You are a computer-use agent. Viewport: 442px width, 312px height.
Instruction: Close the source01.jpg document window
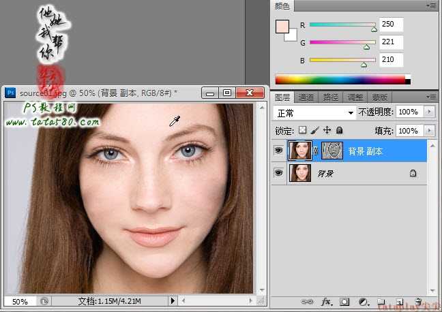tap(250, 93)
